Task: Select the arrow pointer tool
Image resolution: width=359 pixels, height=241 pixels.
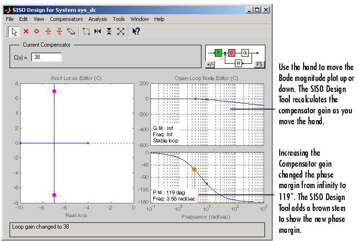Action: point(14,31)
